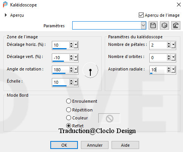Select the Enroulement edge mode
Screen dimensions: 183x152
click(x=68, y=101)
